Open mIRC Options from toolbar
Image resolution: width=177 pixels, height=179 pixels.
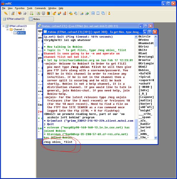[x=13, y=13]
